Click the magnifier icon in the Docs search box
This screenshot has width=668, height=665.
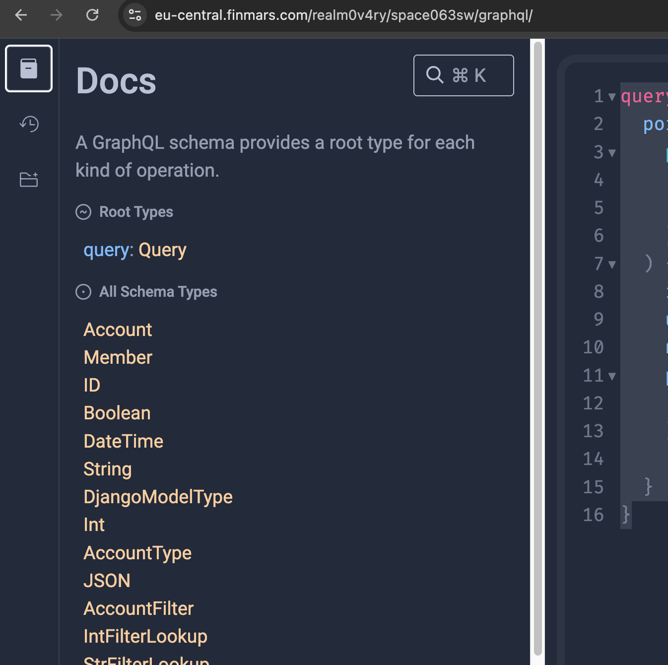[x=435, y=75]
